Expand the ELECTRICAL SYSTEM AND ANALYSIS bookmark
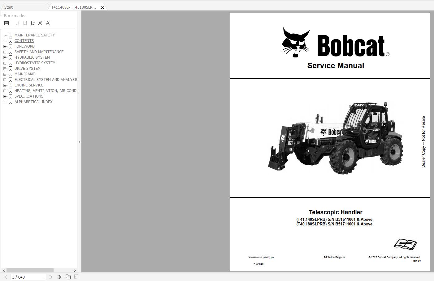The image size is (434, 281). [5, 79]
